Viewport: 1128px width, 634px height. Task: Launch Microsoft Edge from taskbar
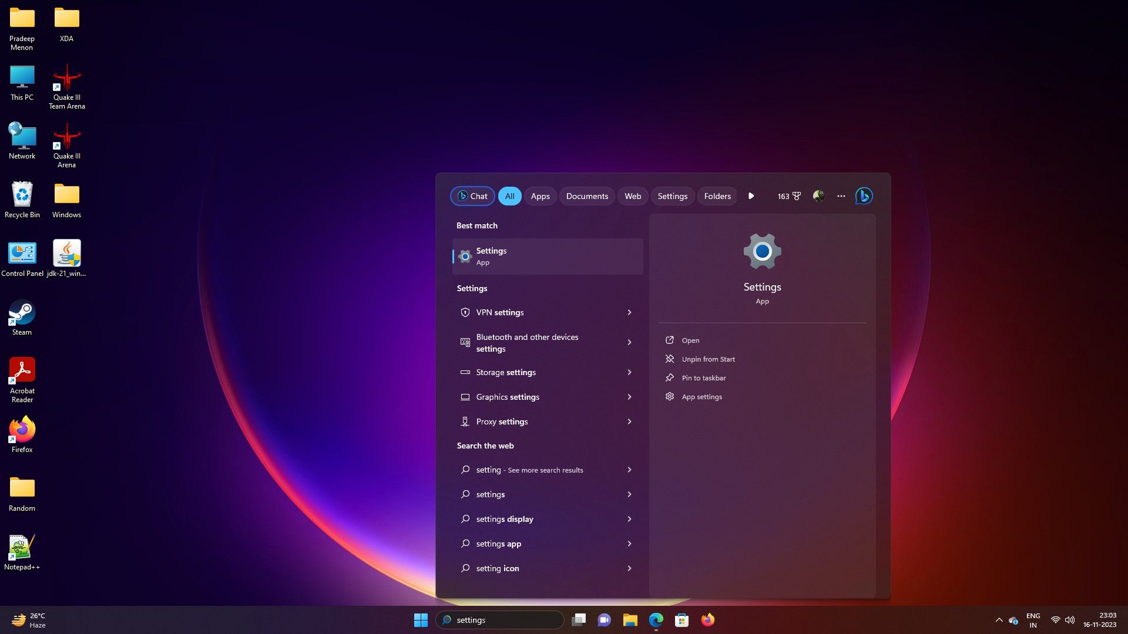coord(656,620)
